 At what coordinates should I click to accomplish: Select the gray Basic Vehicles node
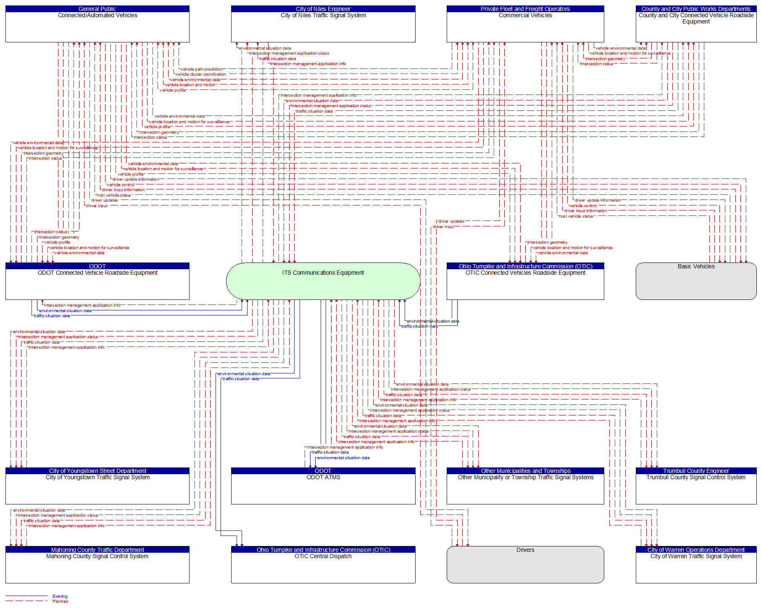(696, 281)
